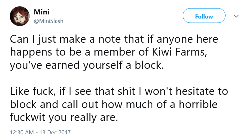Visit the @MiniSlash handle link
The width and height of the screenshot is (247, 140).
click(x=49, y=21)
